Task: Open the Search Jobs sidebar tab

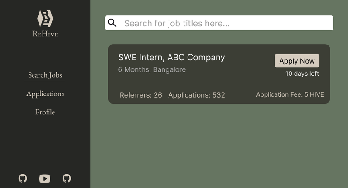Action: click(x=45, y=75)
